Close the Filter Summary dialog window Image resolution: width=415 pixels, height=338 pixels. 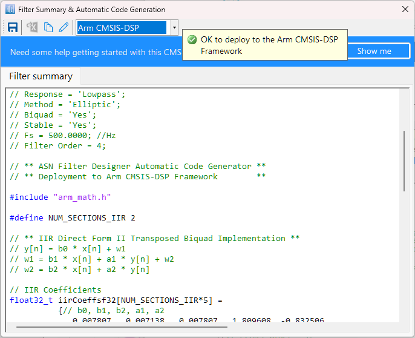(x=405, y=9)
